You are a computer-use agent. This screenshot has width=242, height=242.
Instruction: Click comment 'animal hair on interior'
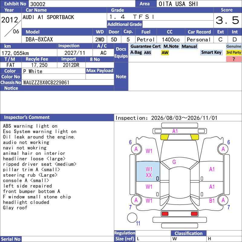coord(34,153)
